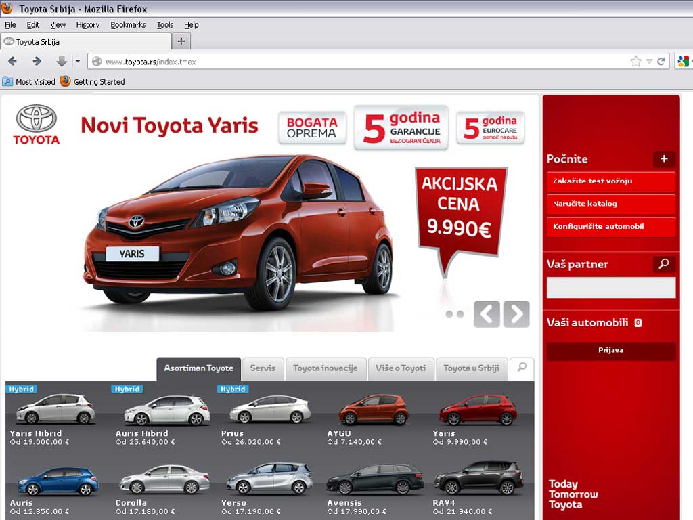Select the first carousel dot indicator
This screenshot has width=693, height=520.
(449, 314)
